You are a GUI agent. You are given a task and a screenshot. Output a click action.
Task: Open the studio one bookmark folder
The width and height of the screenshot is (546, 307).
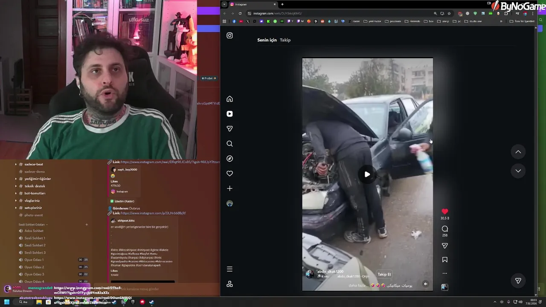[x=473, y=21]
